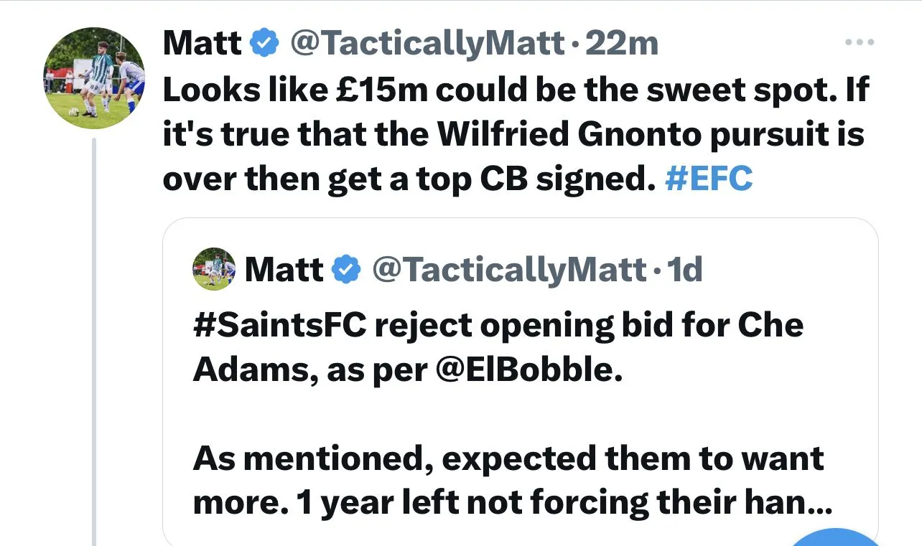
Task: Click the verified badge beside the top Matt name
Action: 264,44
